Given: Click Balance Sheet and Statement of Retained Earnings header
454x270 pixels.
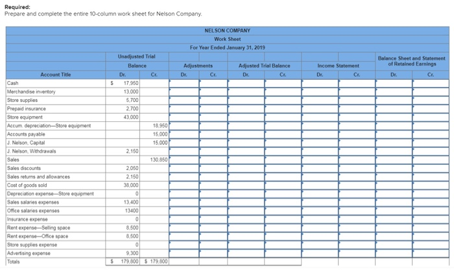Looking at the screenshot, I should [x=412, y=61].
